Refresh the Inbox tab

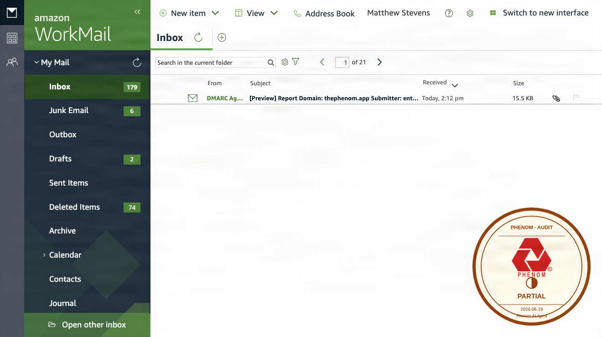pos(198,37)
